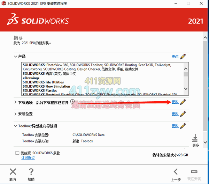
Task: Collapse the Toolbox/异型孔向导选项 section chevron
Action: 15,126
